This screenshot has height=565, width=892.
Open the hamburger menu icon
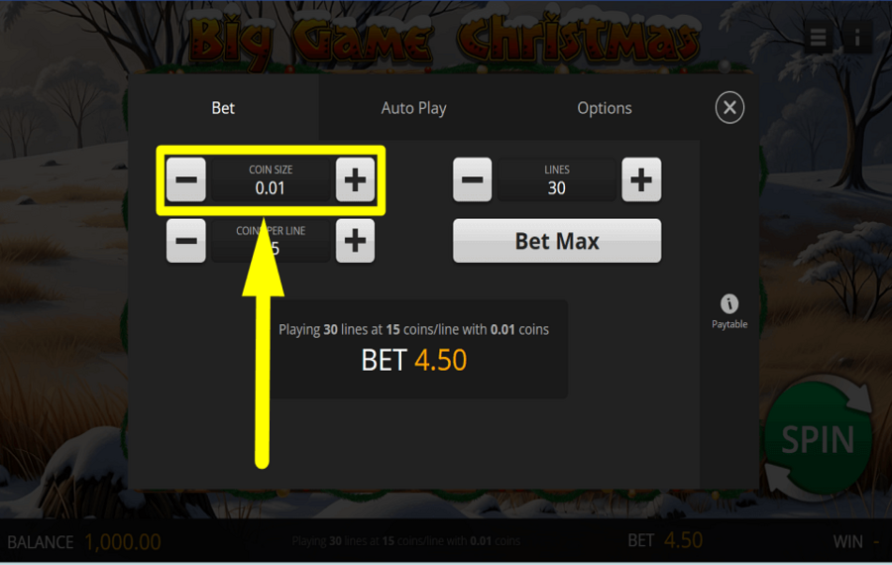[818, 38]
